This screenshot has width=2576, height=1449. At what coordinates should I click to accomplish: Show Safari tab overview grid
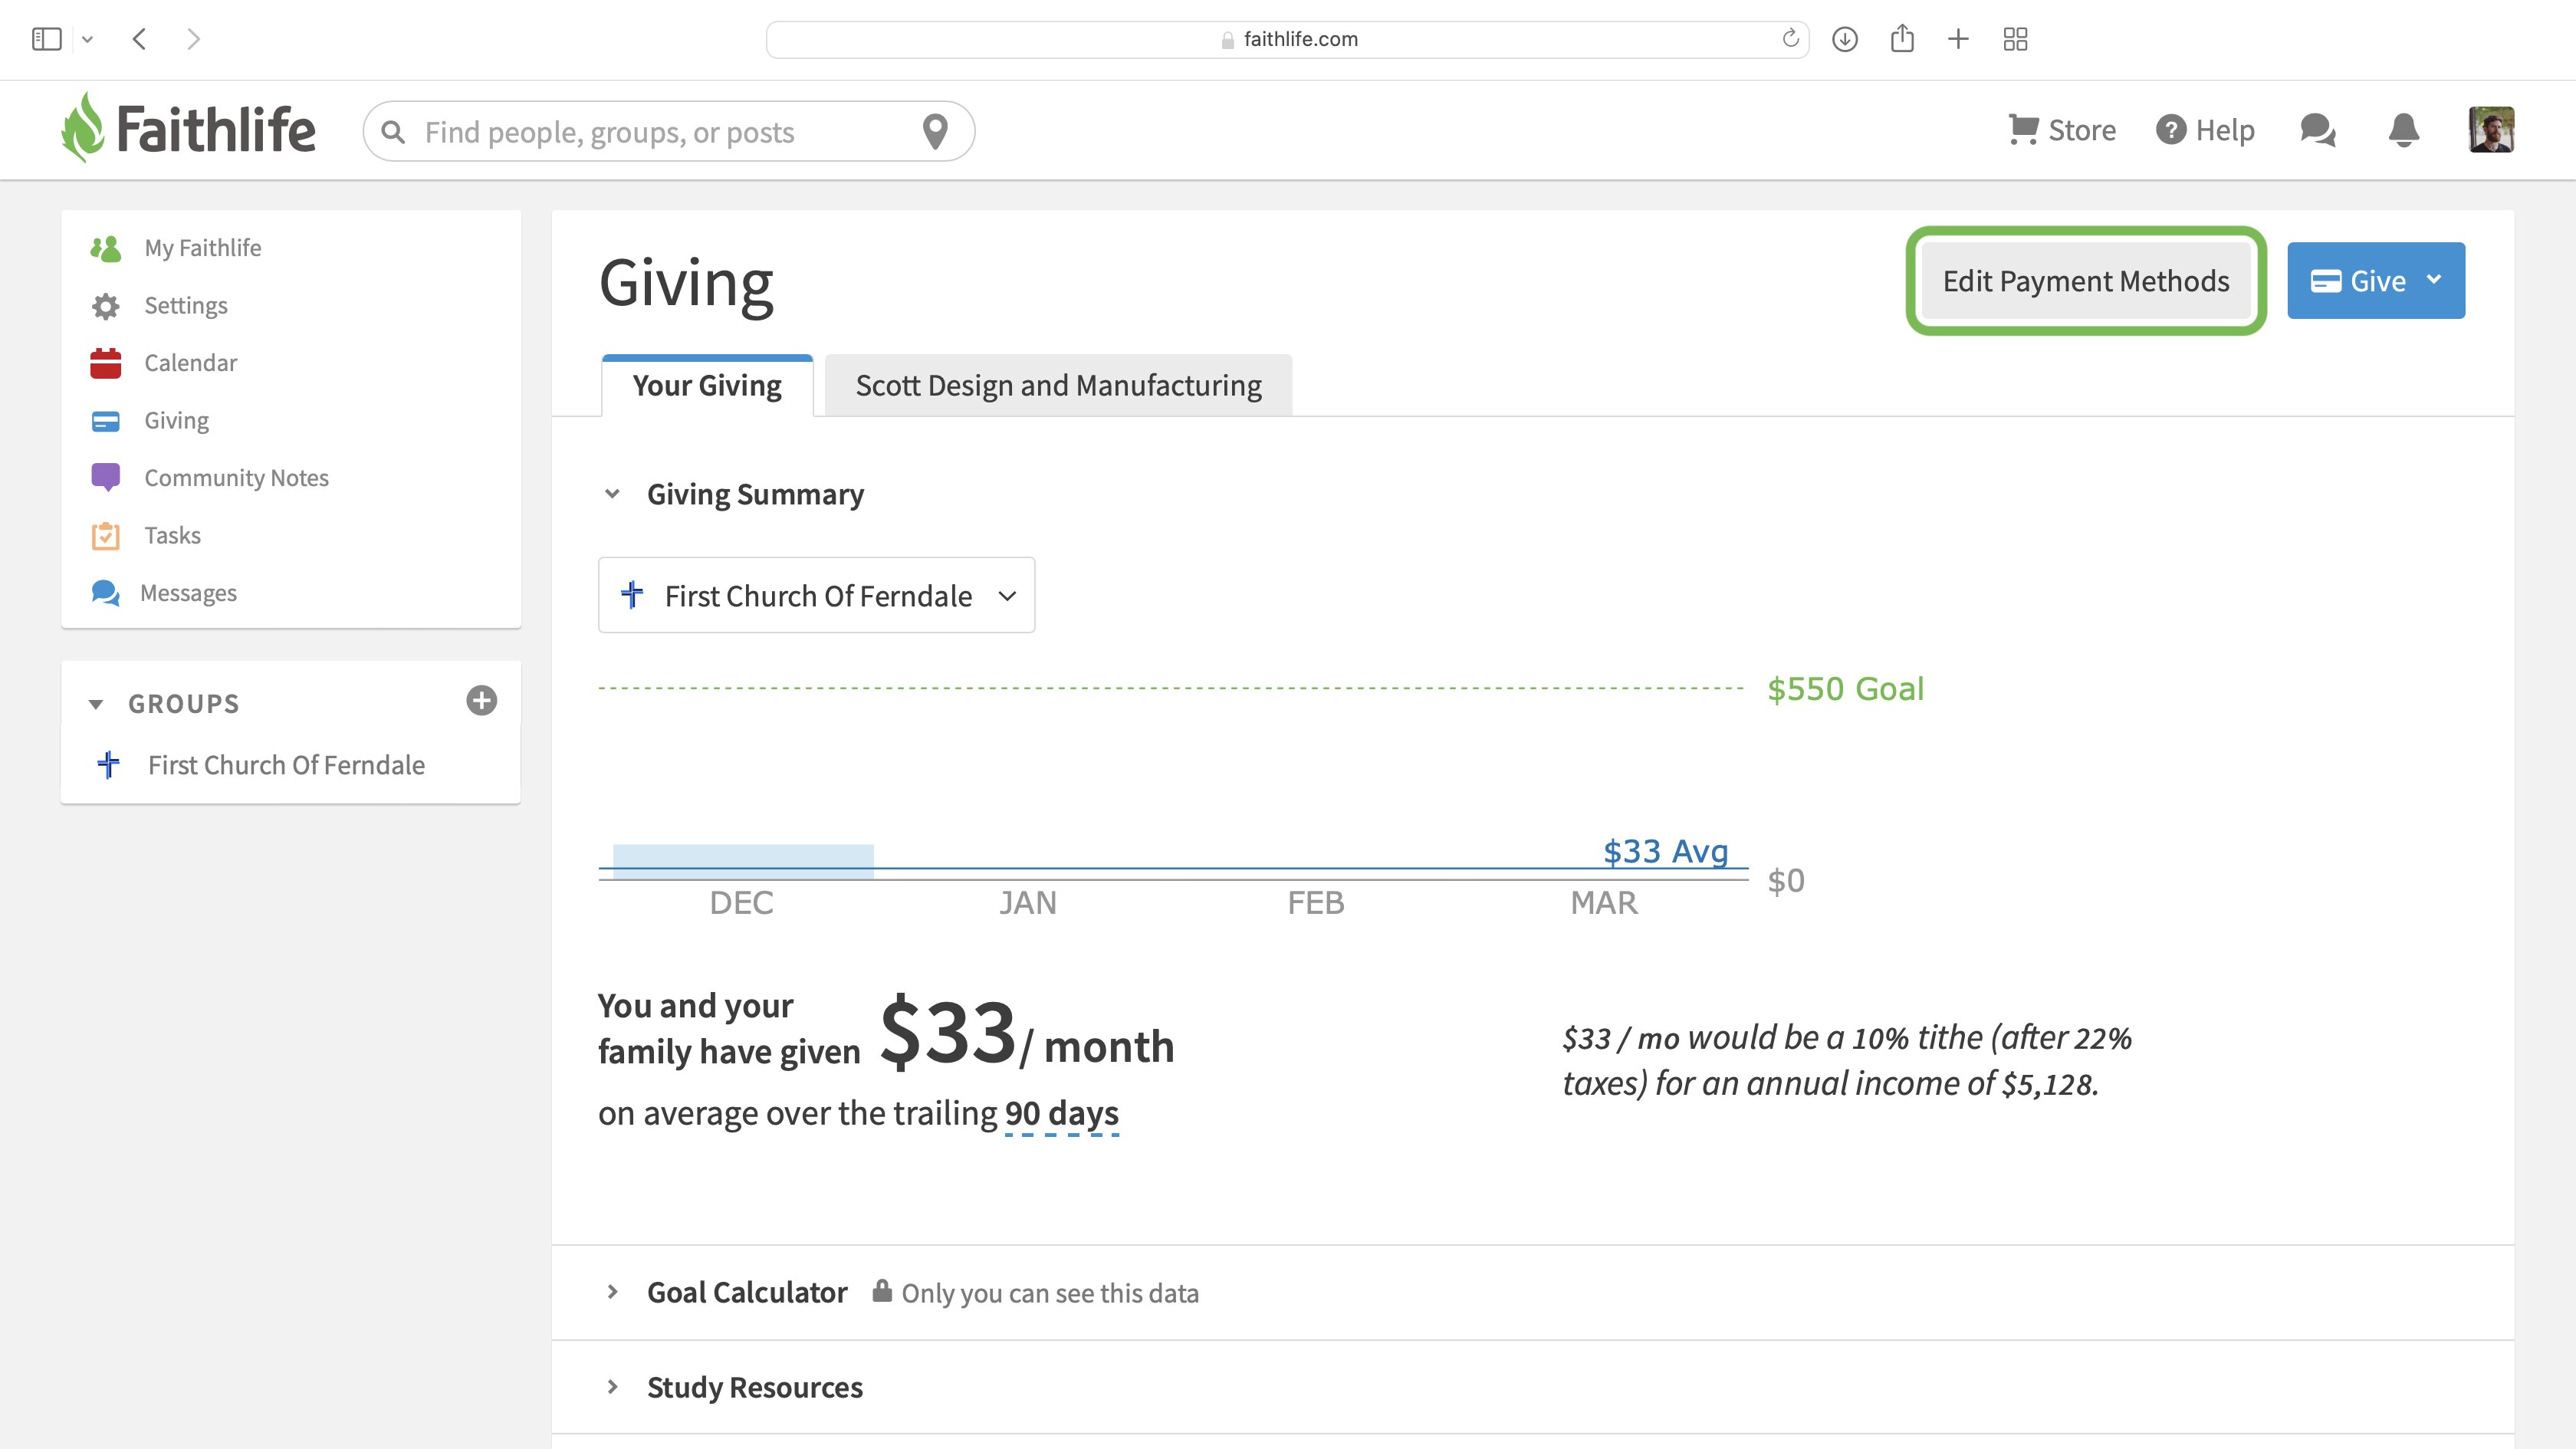tap(2015, 39)
